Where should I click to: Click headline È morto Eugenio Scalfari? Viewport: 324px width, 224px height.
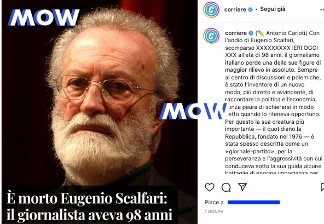coord(87,198)
